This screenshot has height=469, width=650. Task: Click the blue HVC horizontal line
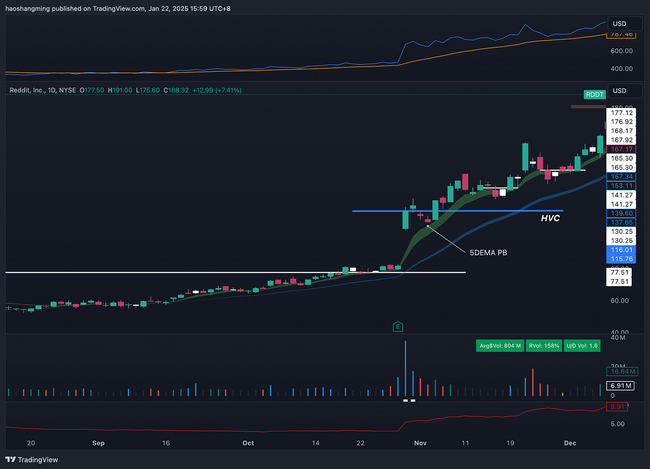(458, 211)
